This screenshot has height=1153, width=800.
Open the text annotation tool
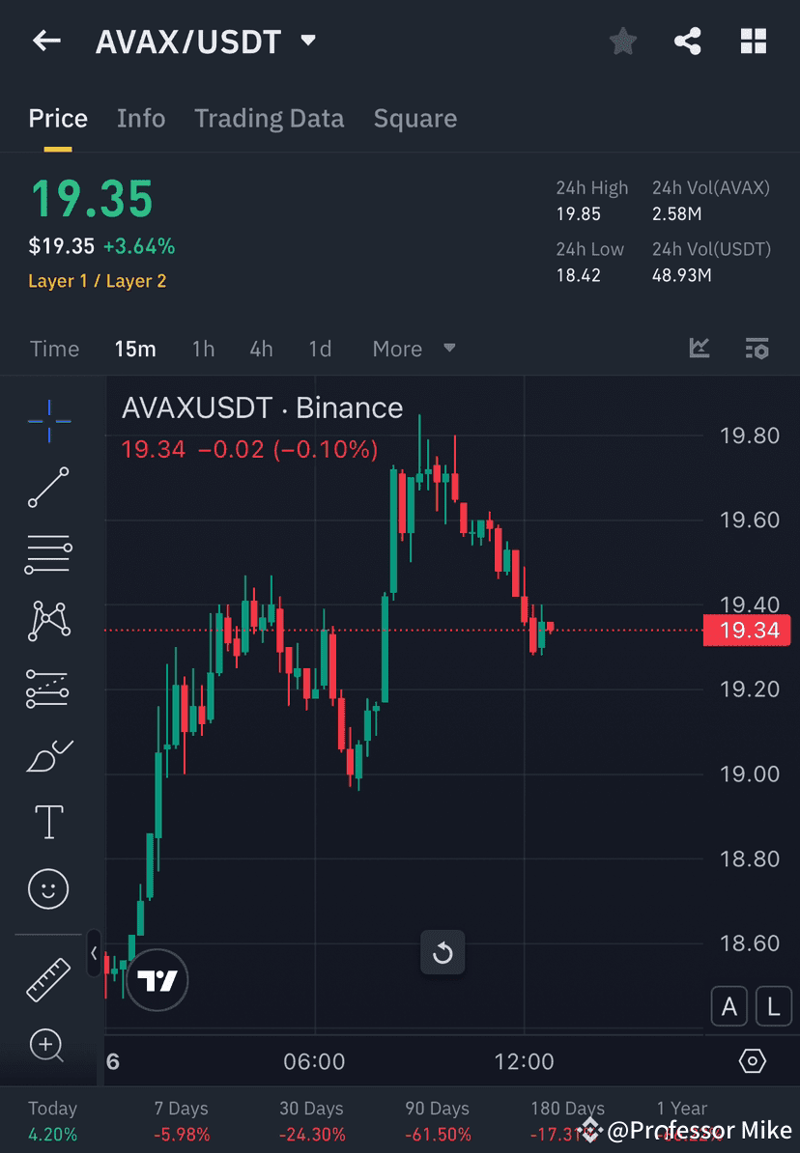[x=48, y=822]
